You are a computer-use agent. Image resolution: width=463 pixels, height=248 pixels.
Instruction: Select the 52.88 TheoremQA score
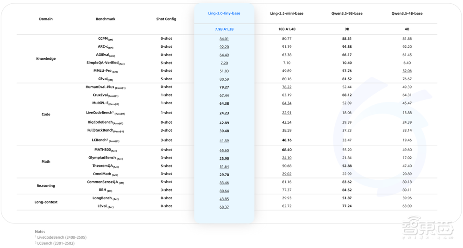(347, 166)
